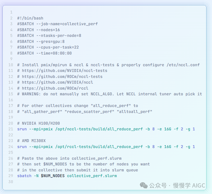212x194 pixels.
Task: Click the github.com/ROCm/nccl-tests URL
Action: click(62, 77)
